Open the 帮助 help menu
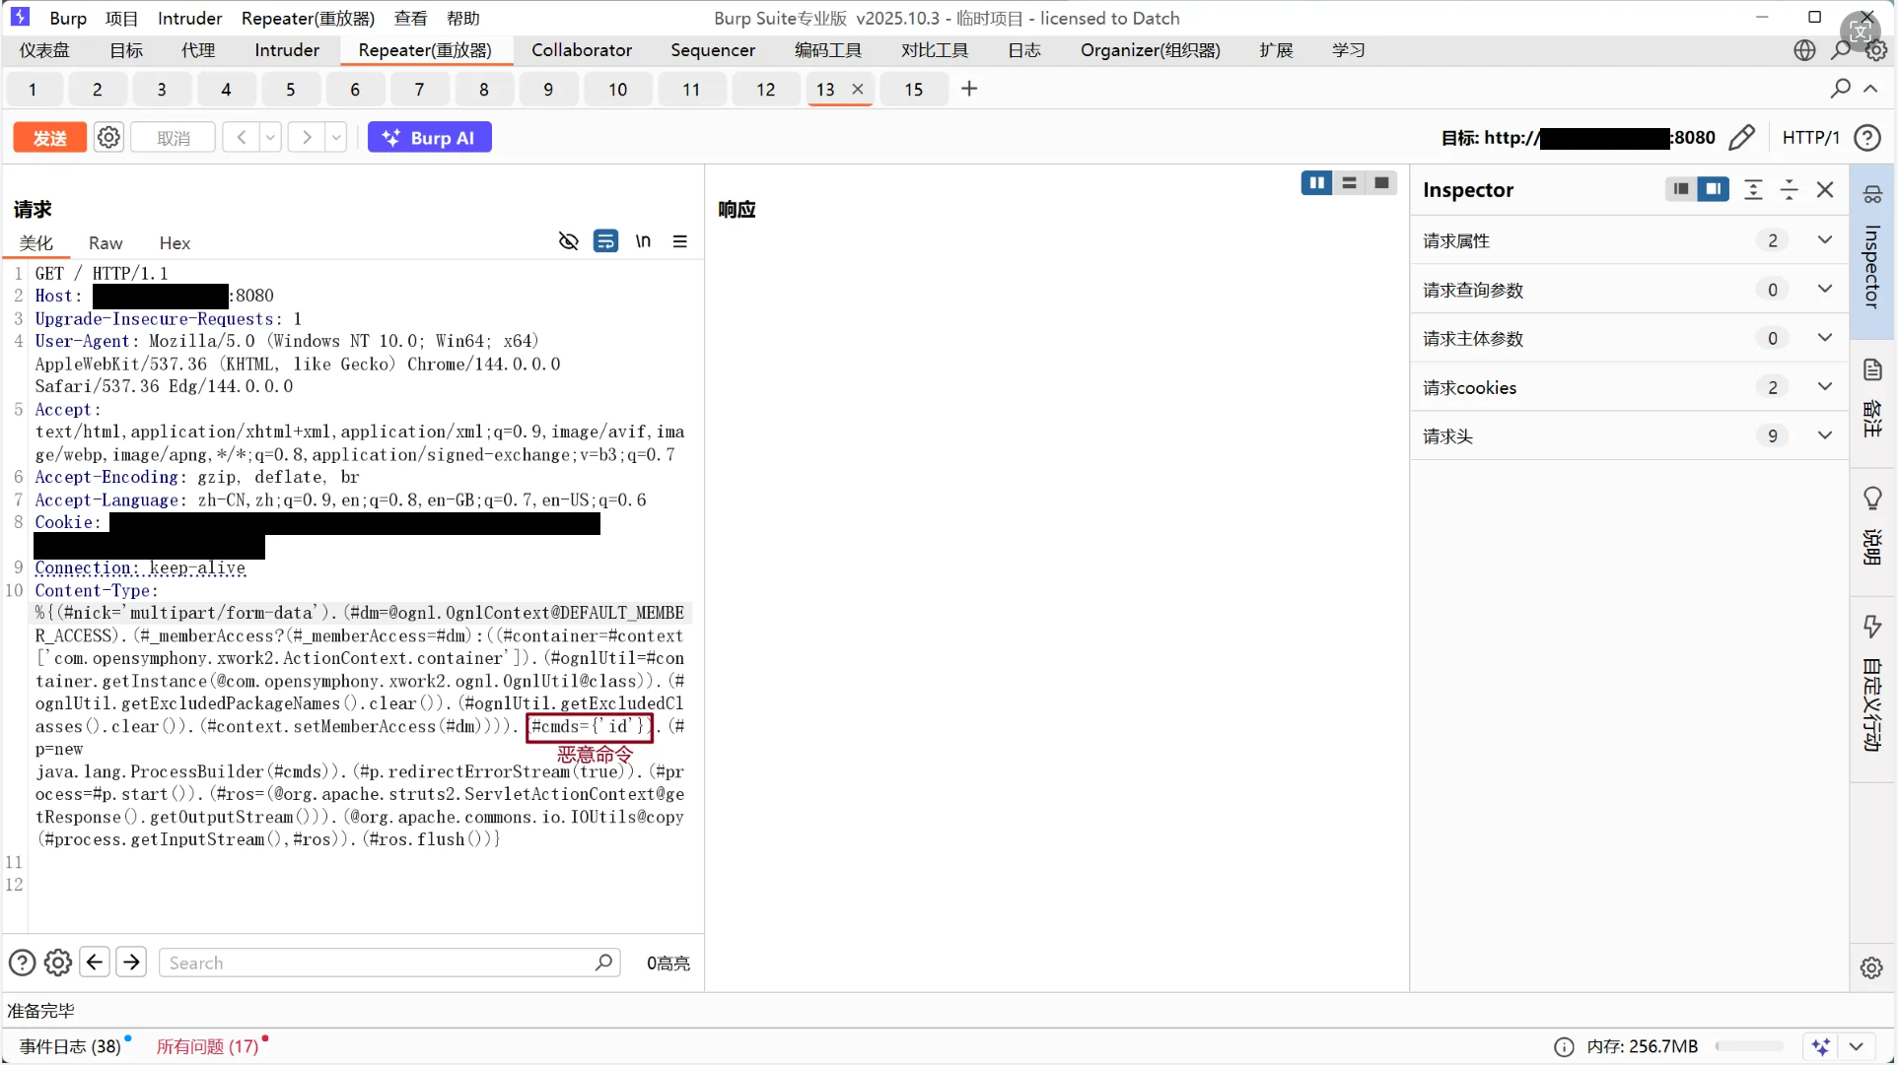The height and width of the screenshot is (1065, 1898). 462,18
